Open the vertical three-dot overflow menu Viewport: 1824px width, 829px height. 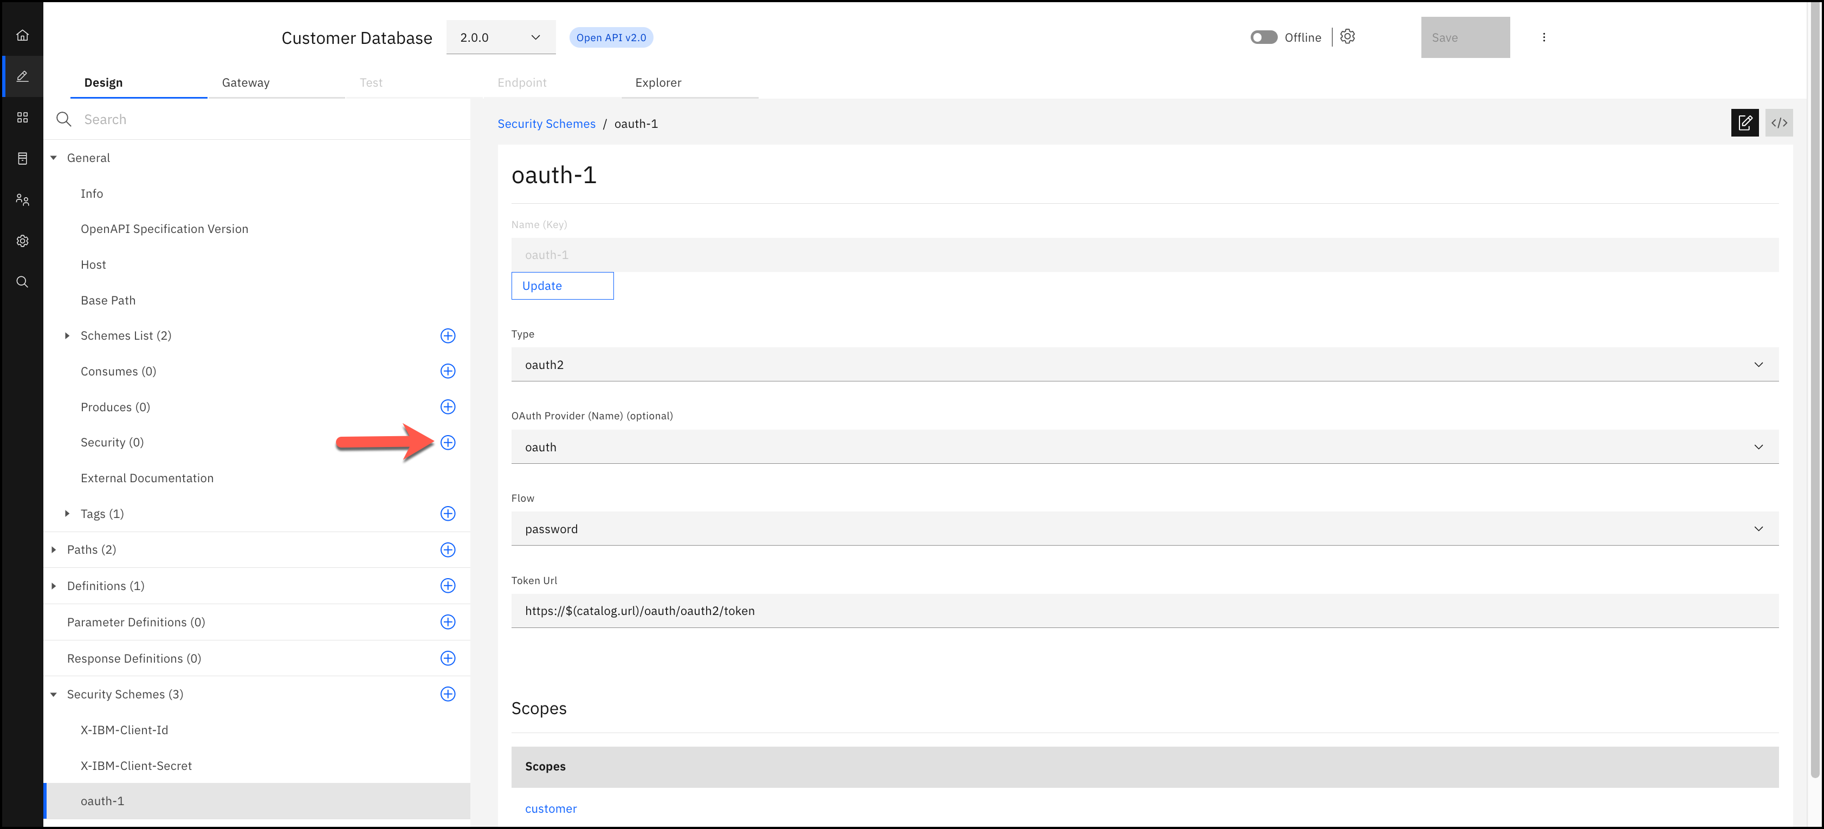pyautogui.click(x=1544, y=37)
